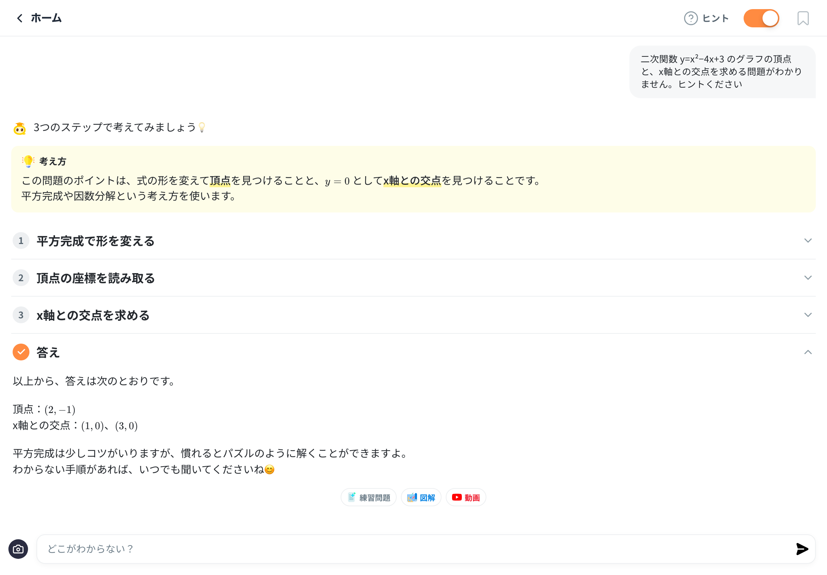Screen dimensions: 827x575
Task: Open the 図解 diagram button
Action: pos(421,497)
